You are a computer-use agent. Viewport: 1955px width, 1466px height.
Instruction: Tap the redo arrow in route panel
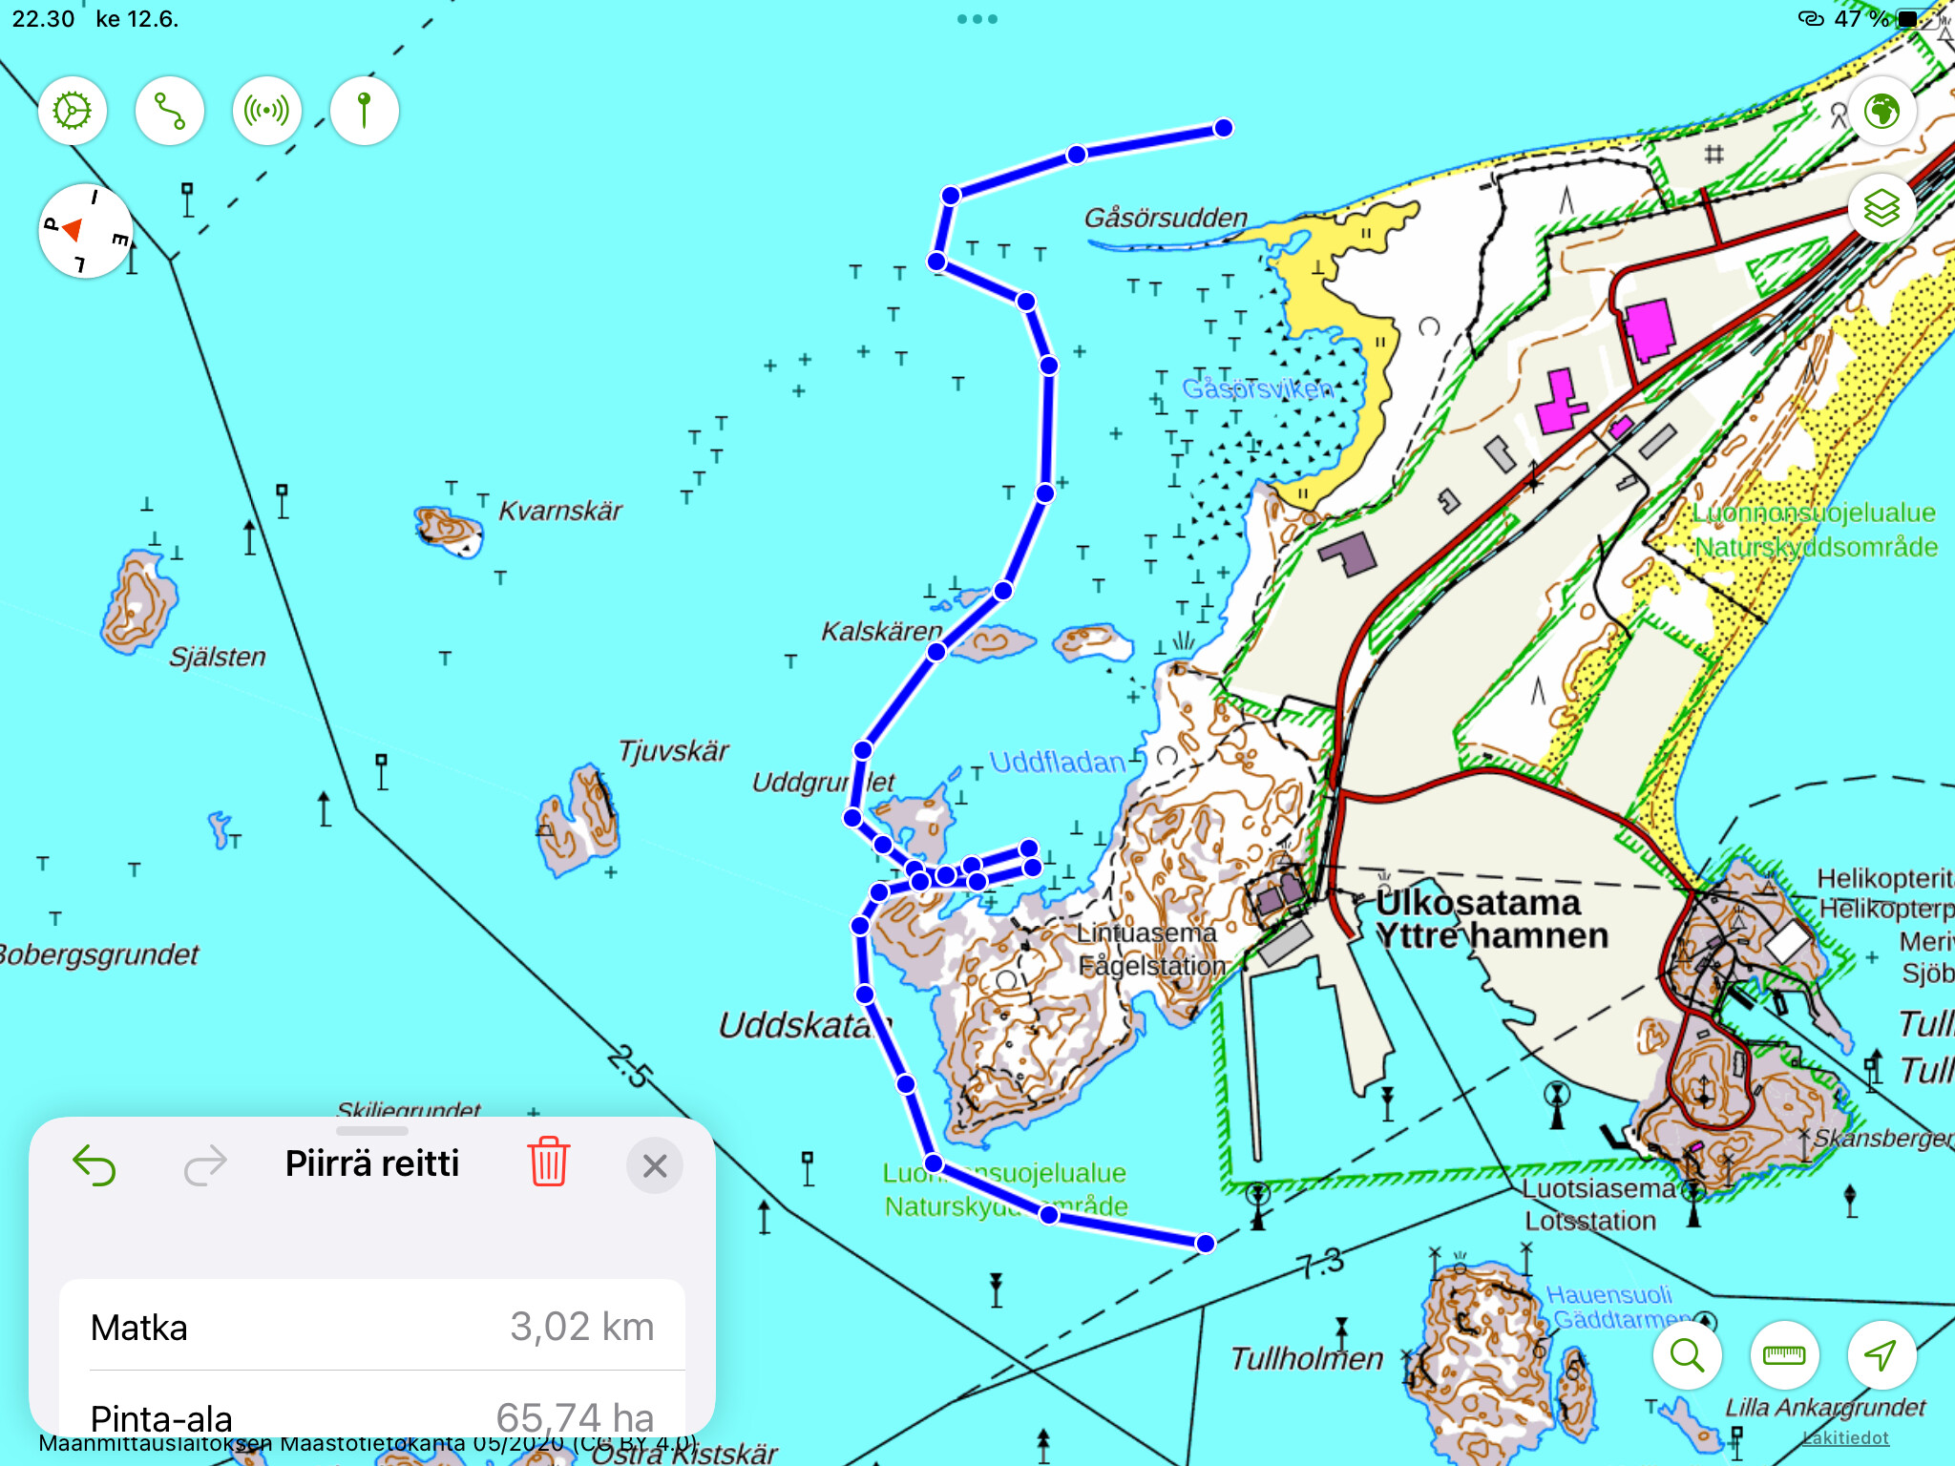click(x=205, y=1164)
